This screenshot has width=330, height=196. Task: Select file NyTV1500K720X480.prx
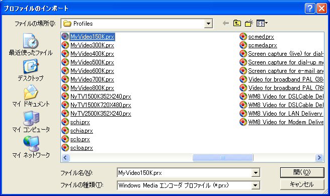(101, 105)
